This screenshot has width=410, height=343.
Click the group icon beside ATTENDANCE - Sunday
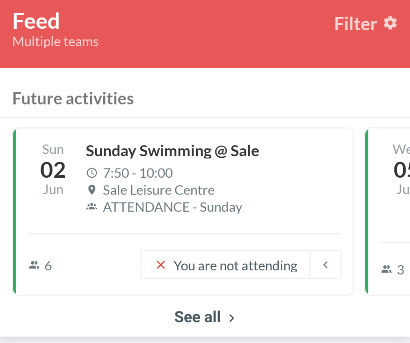(x=92, y=207)
